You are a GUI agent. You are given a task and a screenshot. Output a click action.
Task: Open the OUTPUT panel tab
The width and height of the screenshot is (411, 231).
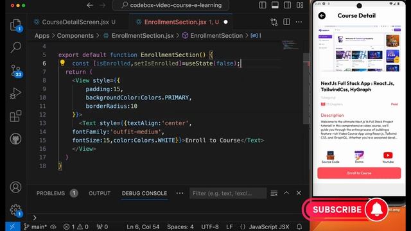(100, 193)
